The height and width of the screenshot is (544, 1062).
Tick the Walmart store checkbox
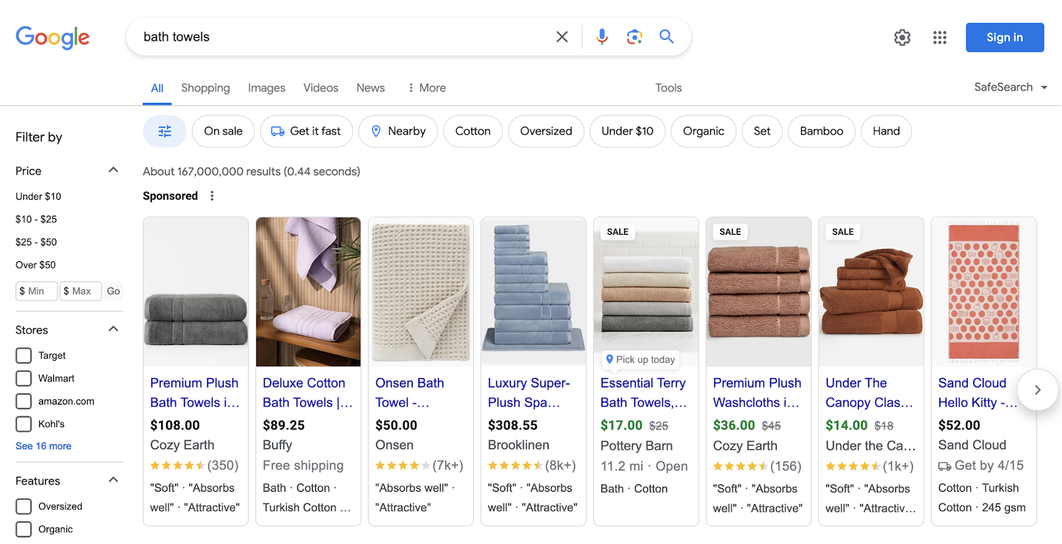click(24, 378)
